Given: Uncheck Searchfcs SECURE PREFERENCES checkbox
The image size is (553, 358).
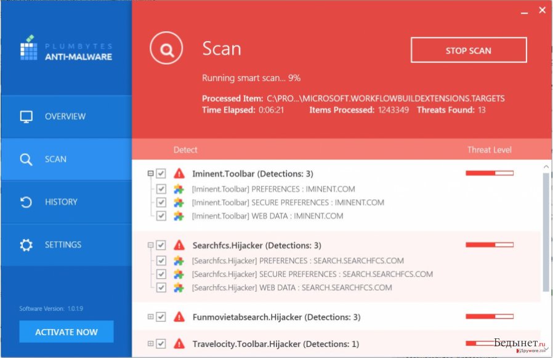Looking at the screenshot, I should click(161, 274).
